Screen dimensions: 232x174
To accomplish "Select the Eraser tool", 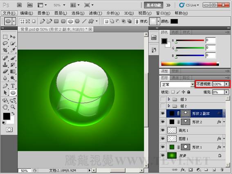I will pyautogui.click(x=5, y=71).
